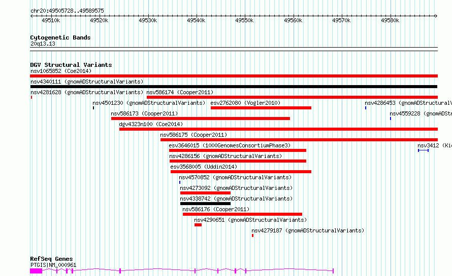This screenshot has height=276, width=452.
Task: Click esv3568005 (Uddin2014) label
Action: tap(204, 167)
